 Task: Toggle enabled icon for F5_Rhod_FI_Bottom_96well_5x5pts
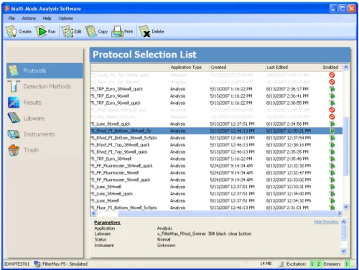(332, 138)
